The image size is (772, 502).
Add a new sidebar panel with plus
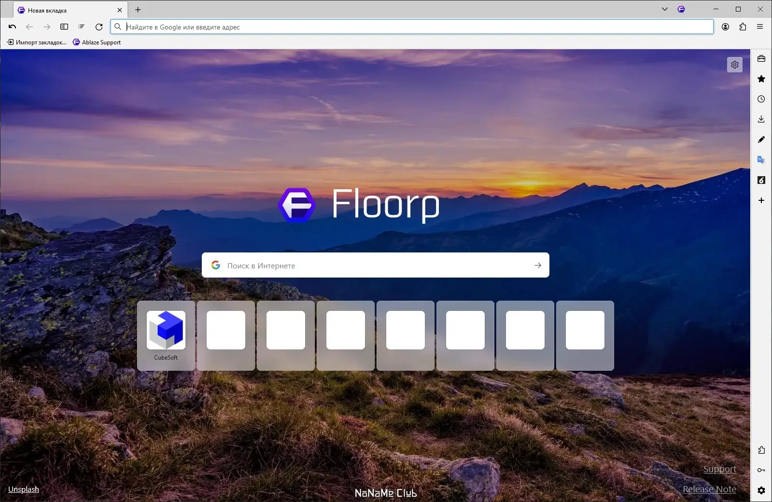coord(761,200)
